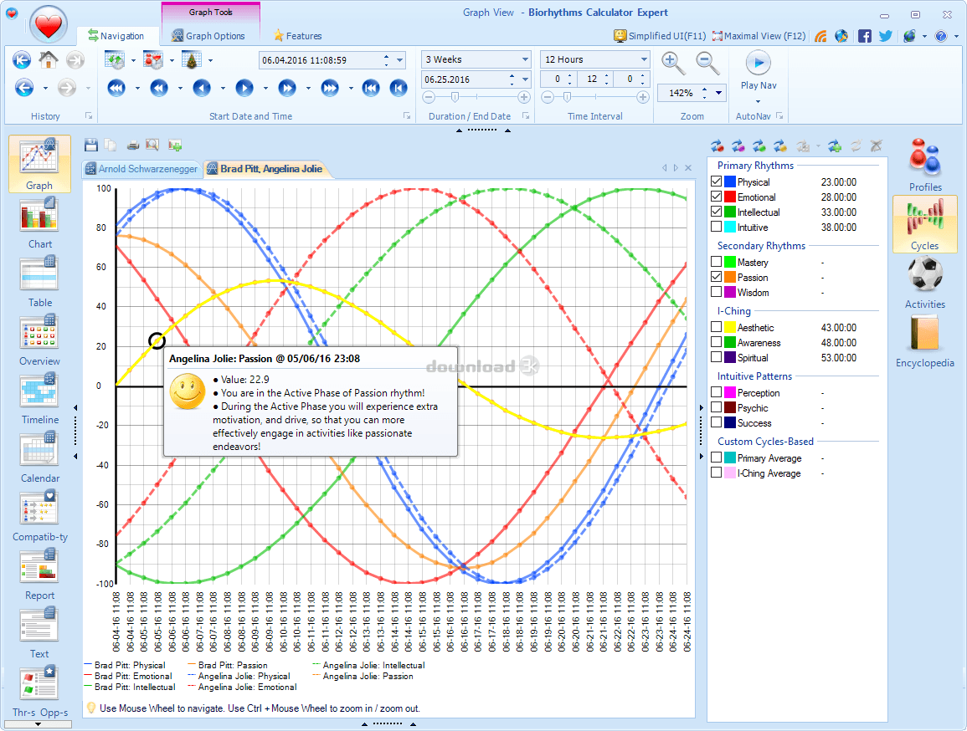Open the Encyclopedia panel
The width and height of the screenshot is (967, 731).
point(925,341)
